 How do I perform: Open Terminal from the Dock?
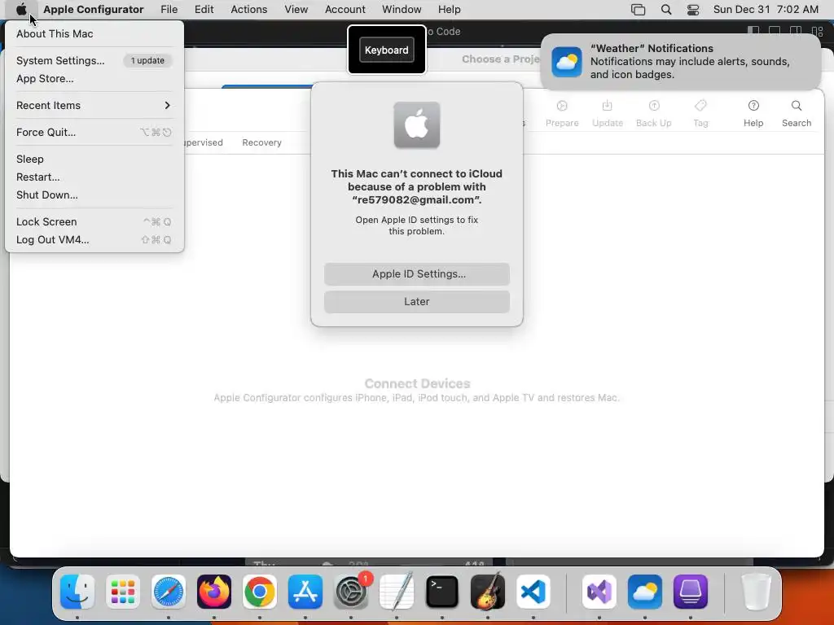442,592
